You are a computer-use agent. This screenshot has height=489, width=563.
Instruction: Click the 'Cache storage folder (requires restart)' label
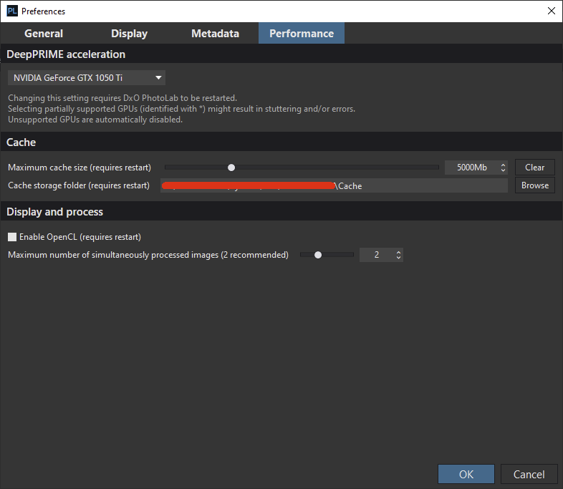[79, 185]
